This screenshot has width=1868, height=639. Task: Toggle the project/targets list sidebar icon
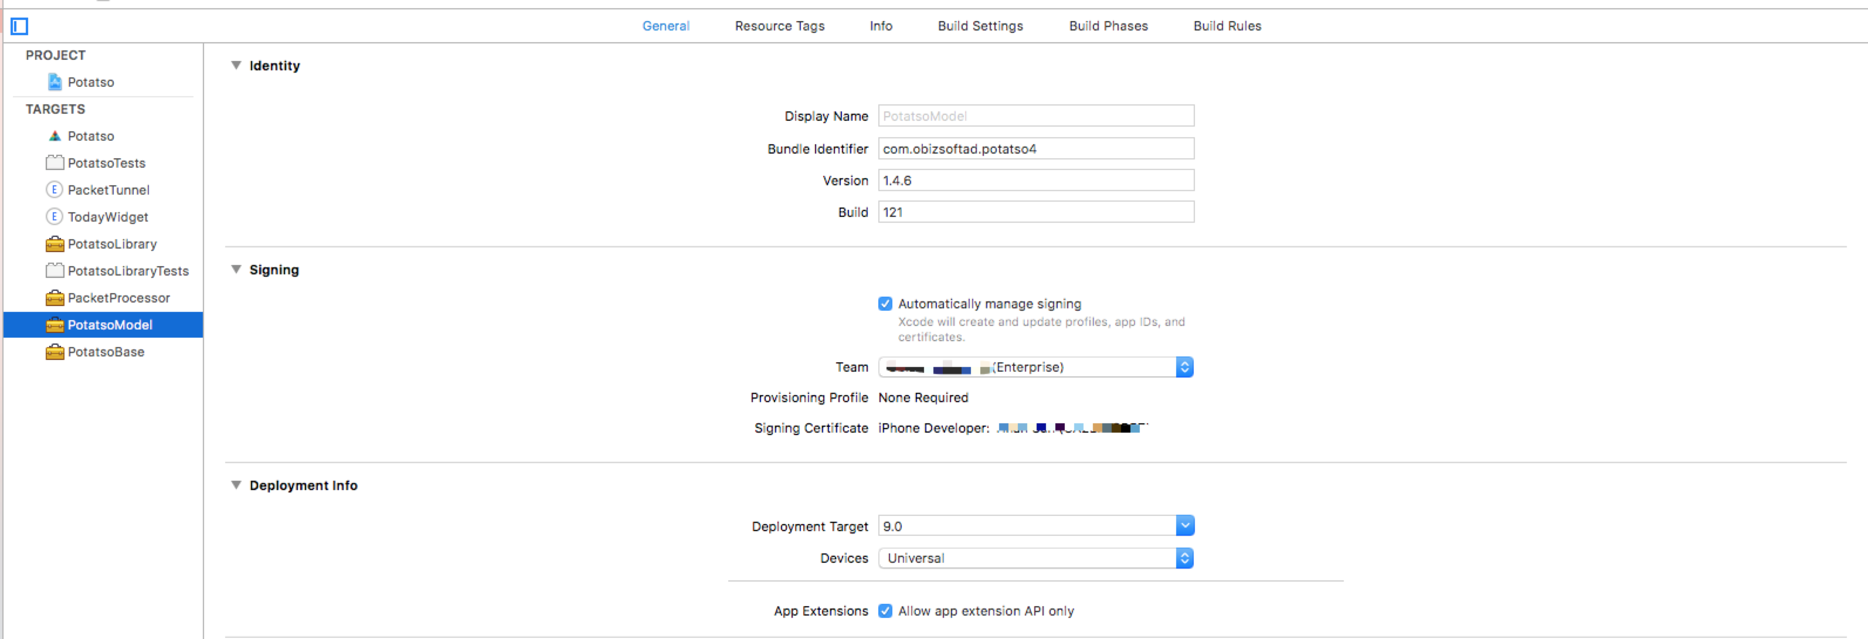coord(19,27)
